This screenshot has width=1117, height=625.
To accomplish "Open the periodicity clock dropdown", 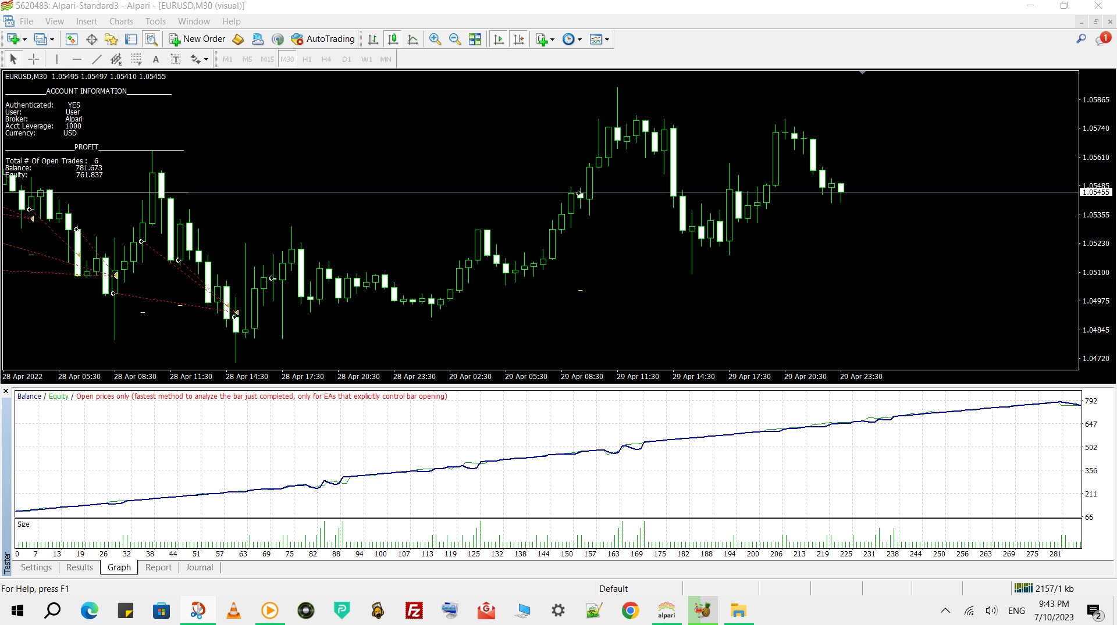I will pyautogui.click(x=572, y=39).
